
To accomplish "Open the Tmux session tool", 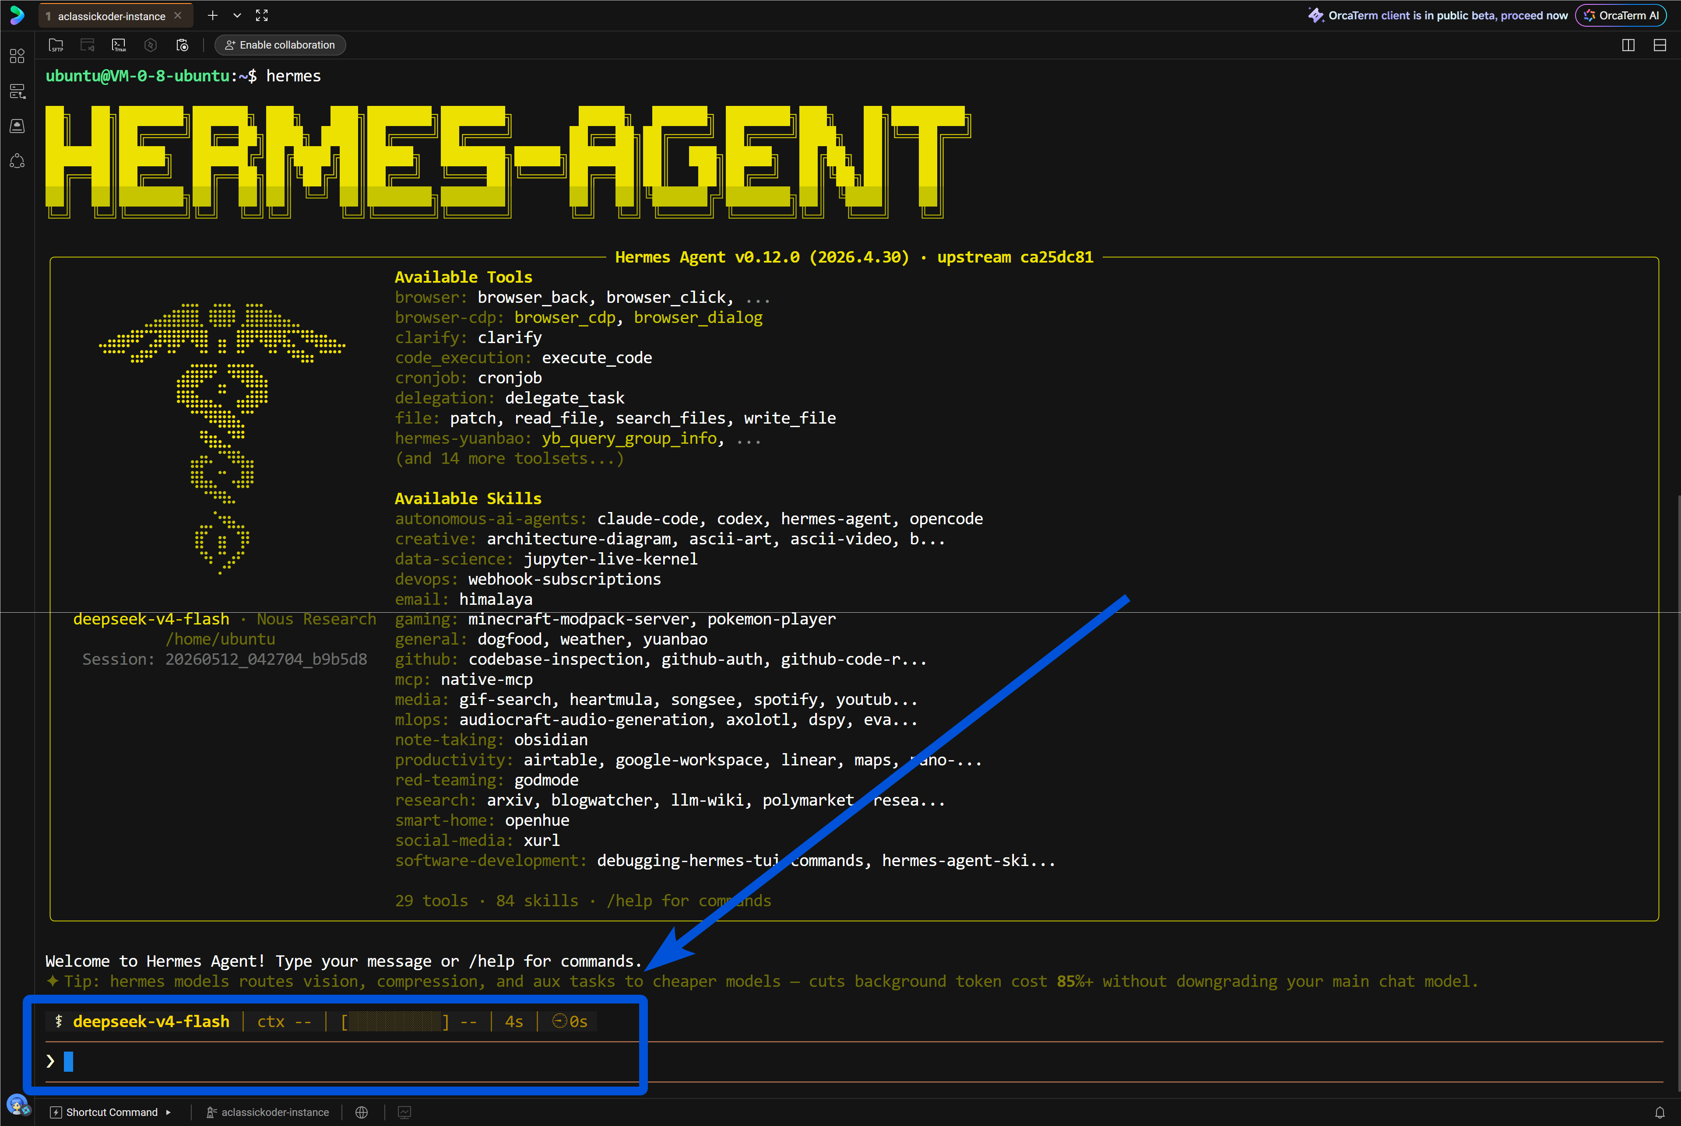I will click(119, 45).
